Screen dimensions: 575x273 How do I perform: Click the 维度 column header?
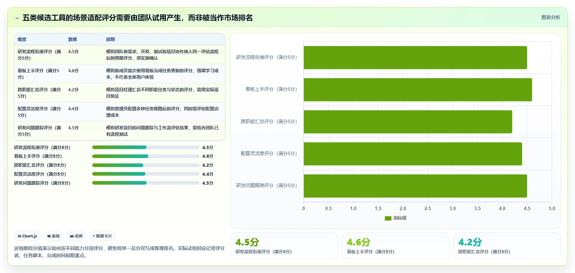point(22,40)
